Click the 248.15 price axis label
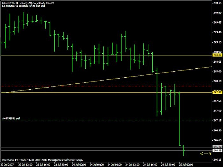Image resolution: width=223 pixels, height=167 pixels. [218, 81]
